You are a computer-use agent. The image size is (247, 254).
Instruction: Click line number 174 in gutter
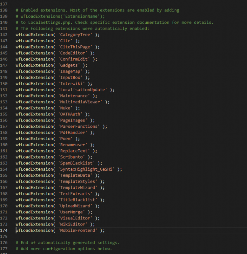4,230
